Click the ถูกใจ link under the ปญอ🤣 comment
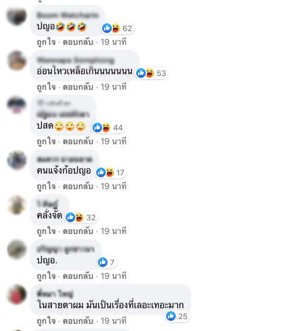 (x=46, y=42)
